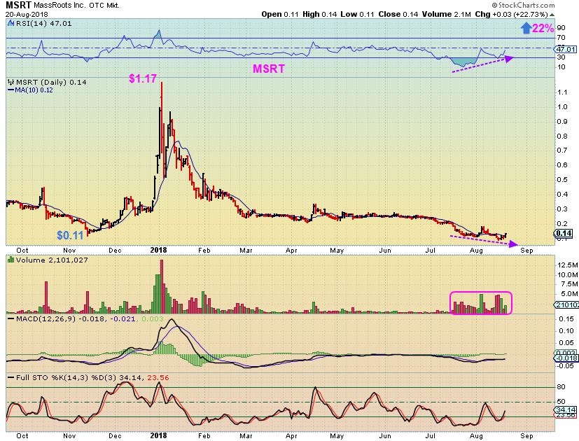Click the 5.0M volume axis label
Image resolution: width=579 pixels, height=441 pixels.
(569, 294)
